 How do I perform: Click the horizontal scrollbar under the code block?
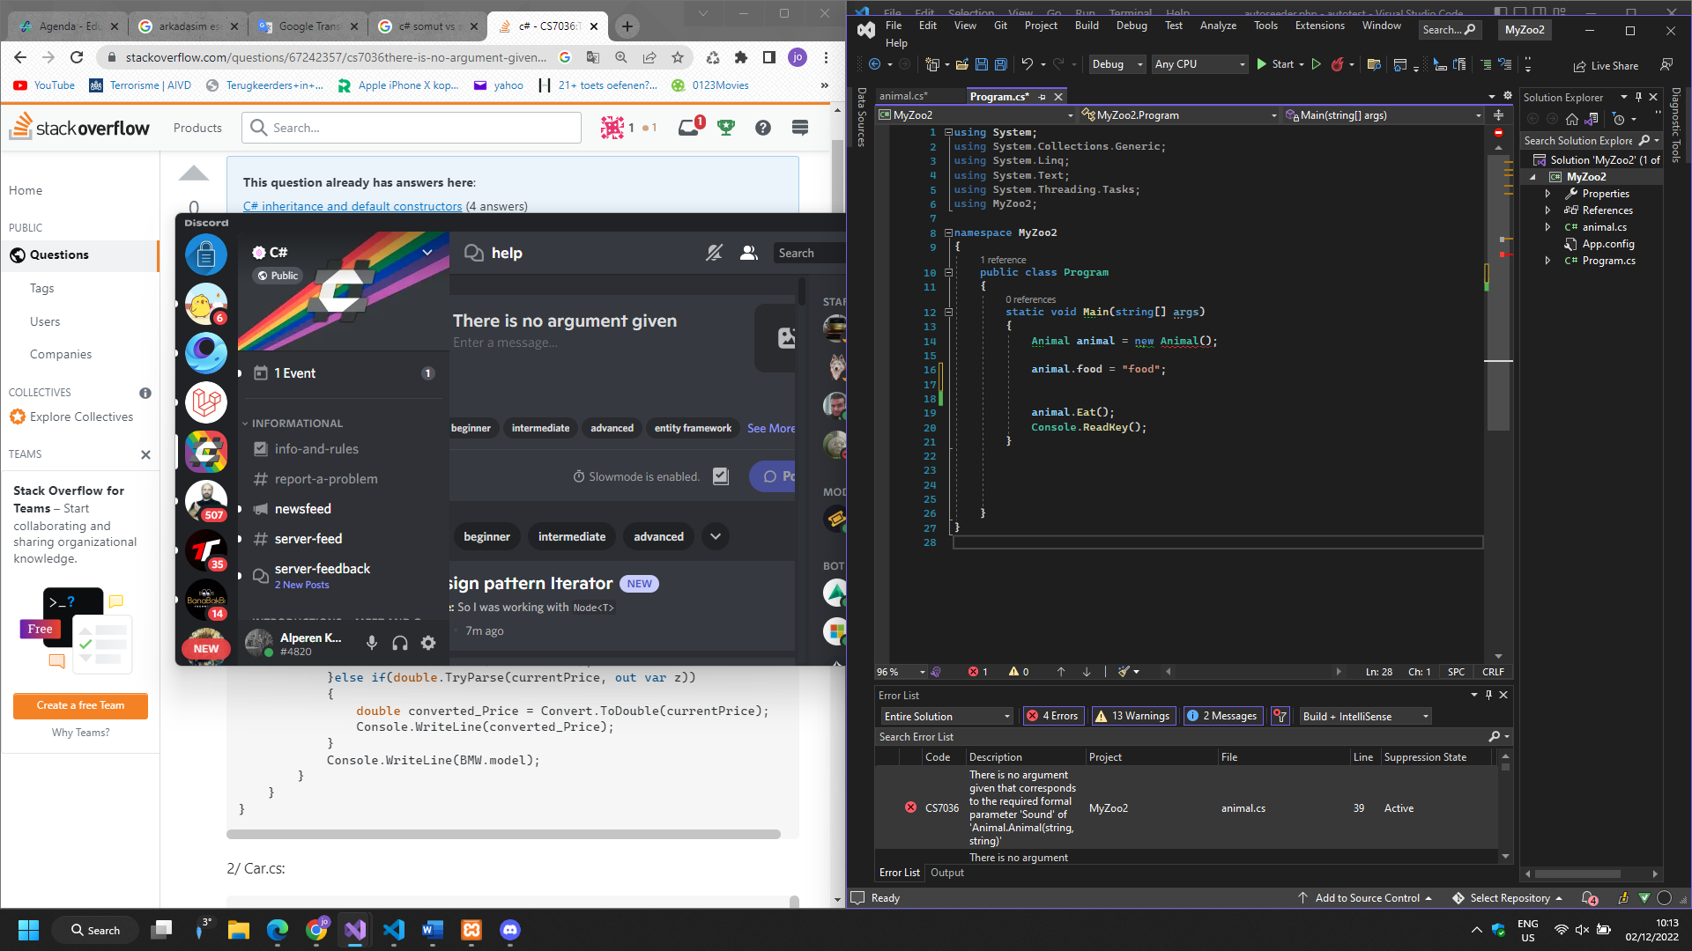coord(503,834)
